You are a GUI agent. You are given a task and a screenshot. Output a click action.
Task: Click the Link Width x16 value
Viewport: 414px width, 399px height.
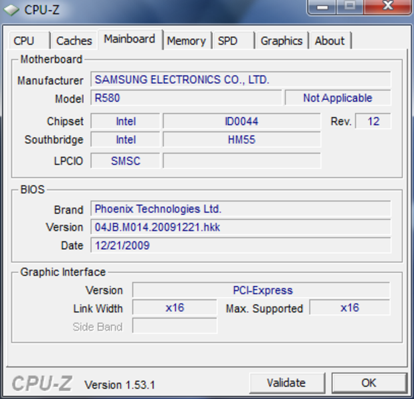point(175,308)
